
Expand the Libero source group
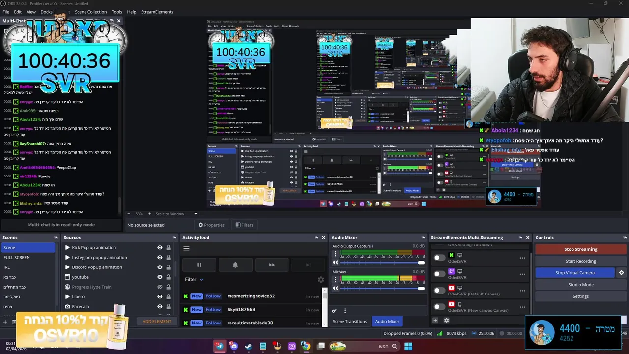(67, 297)
